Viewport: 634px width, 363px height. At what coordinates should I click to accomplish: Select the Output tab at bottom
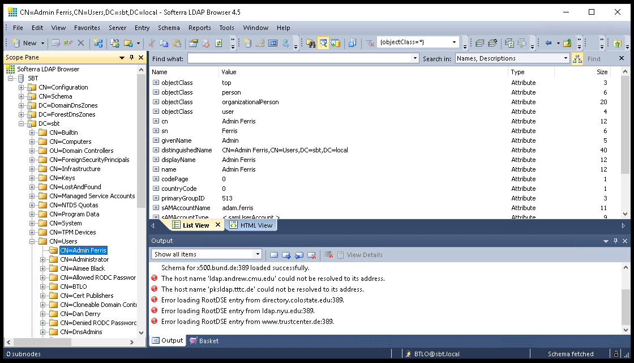168,341
